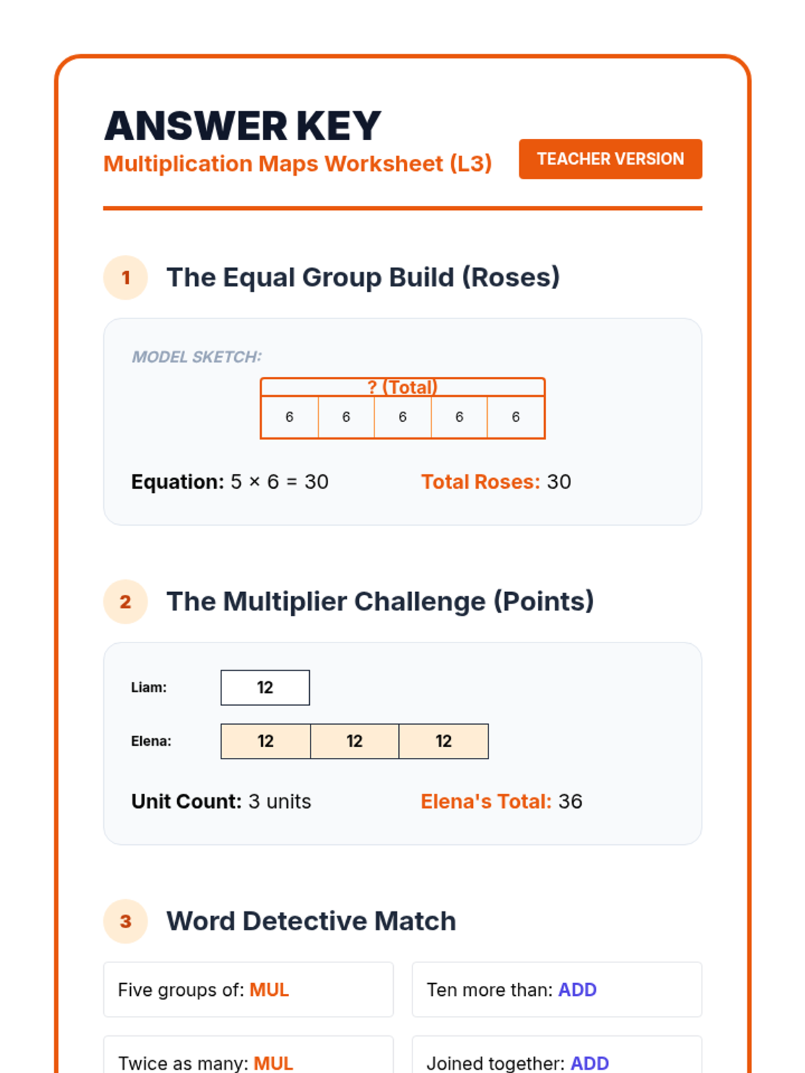Select the 'Five groups of: MUL' card
Screen dimensions: 805x1073
pos(248,990)
